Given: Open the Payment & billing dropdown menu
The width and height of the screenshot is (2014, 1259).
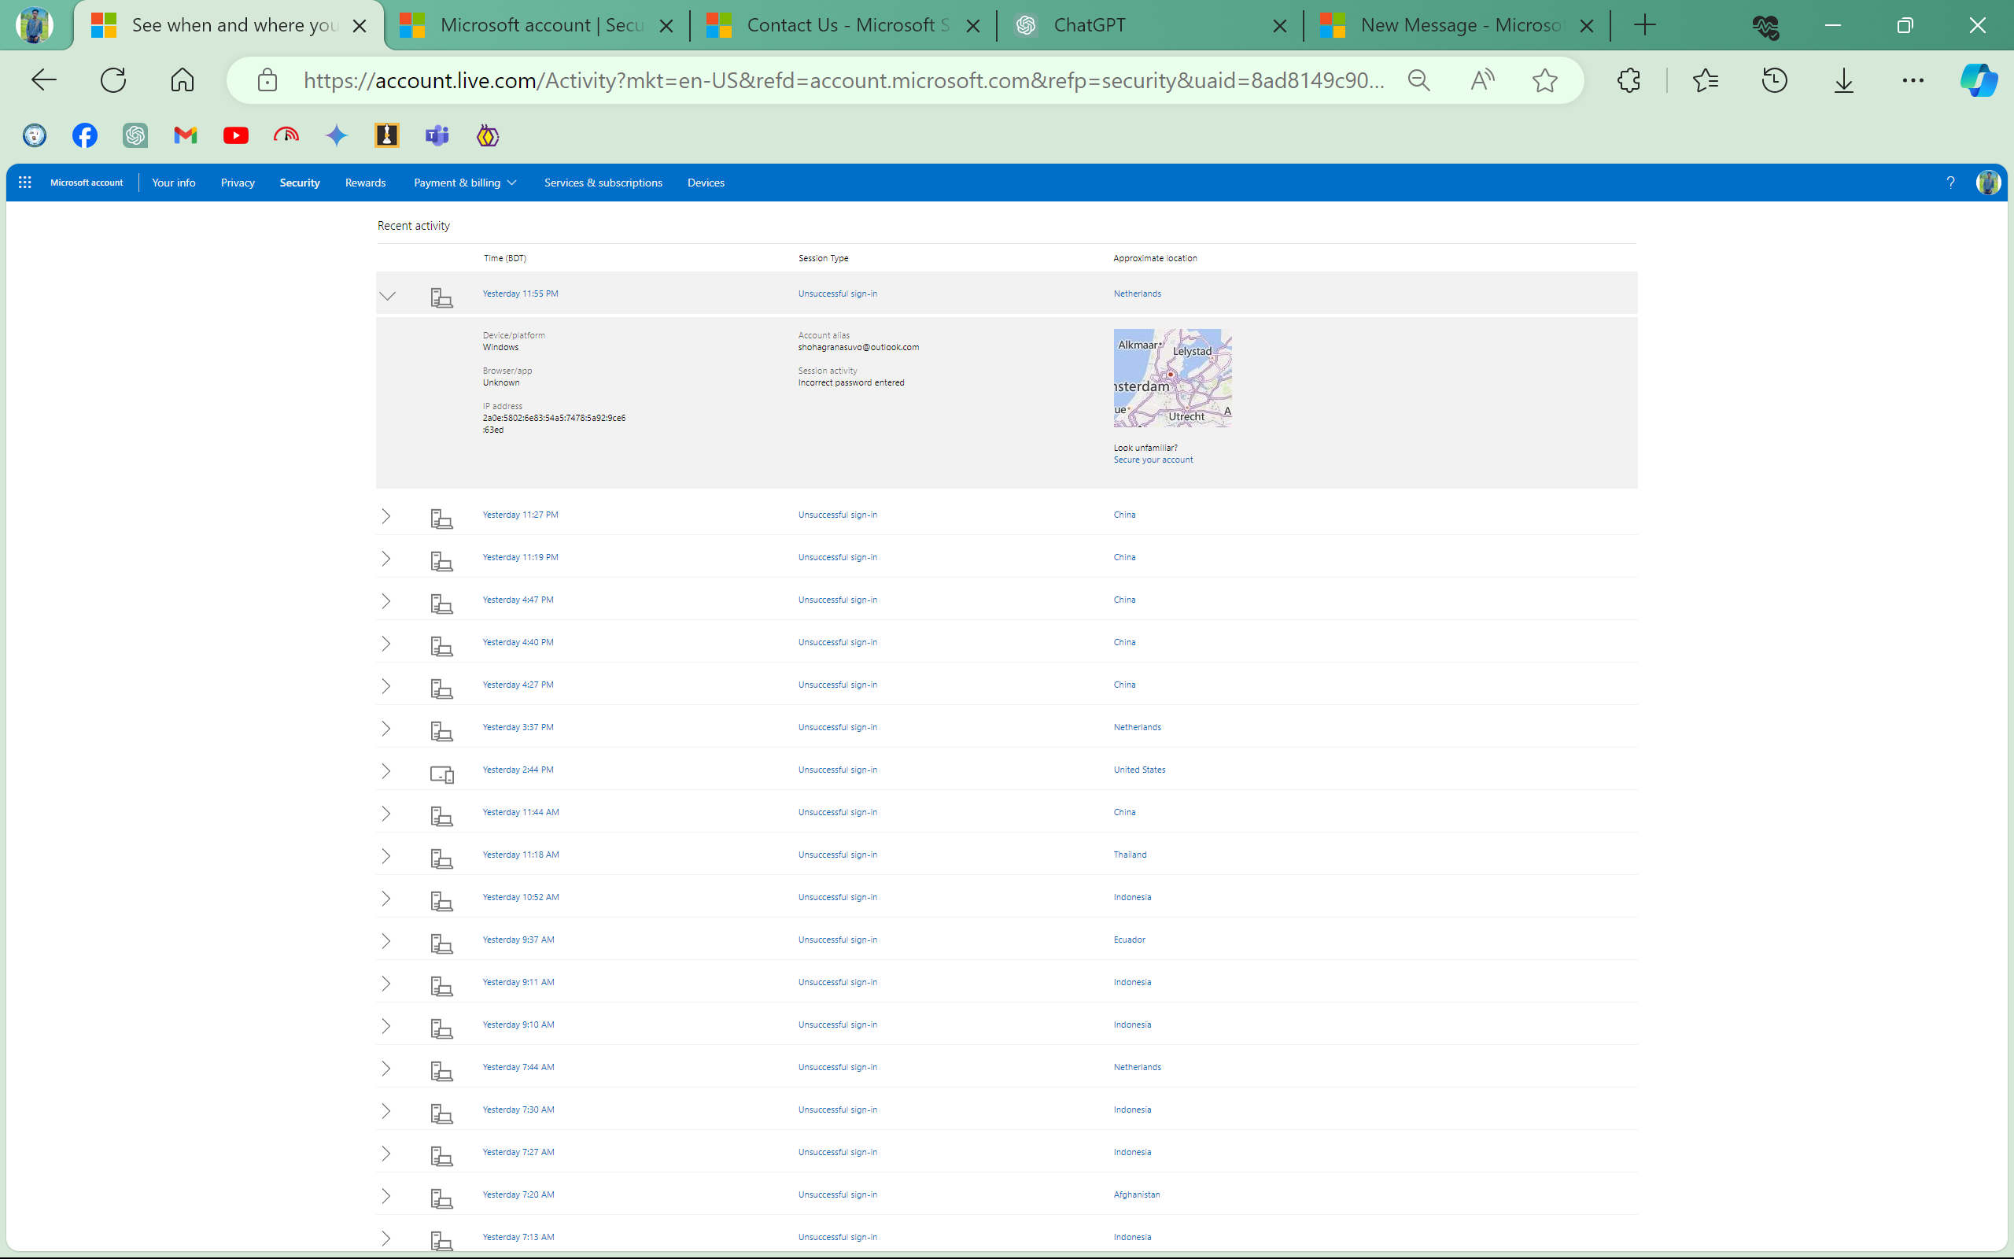Looking at the screenshot, I should click(465, 183).
